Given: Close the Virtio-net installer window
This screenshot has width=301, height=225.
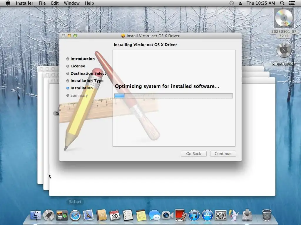Looking at the screenshot, I should point(63,36).
